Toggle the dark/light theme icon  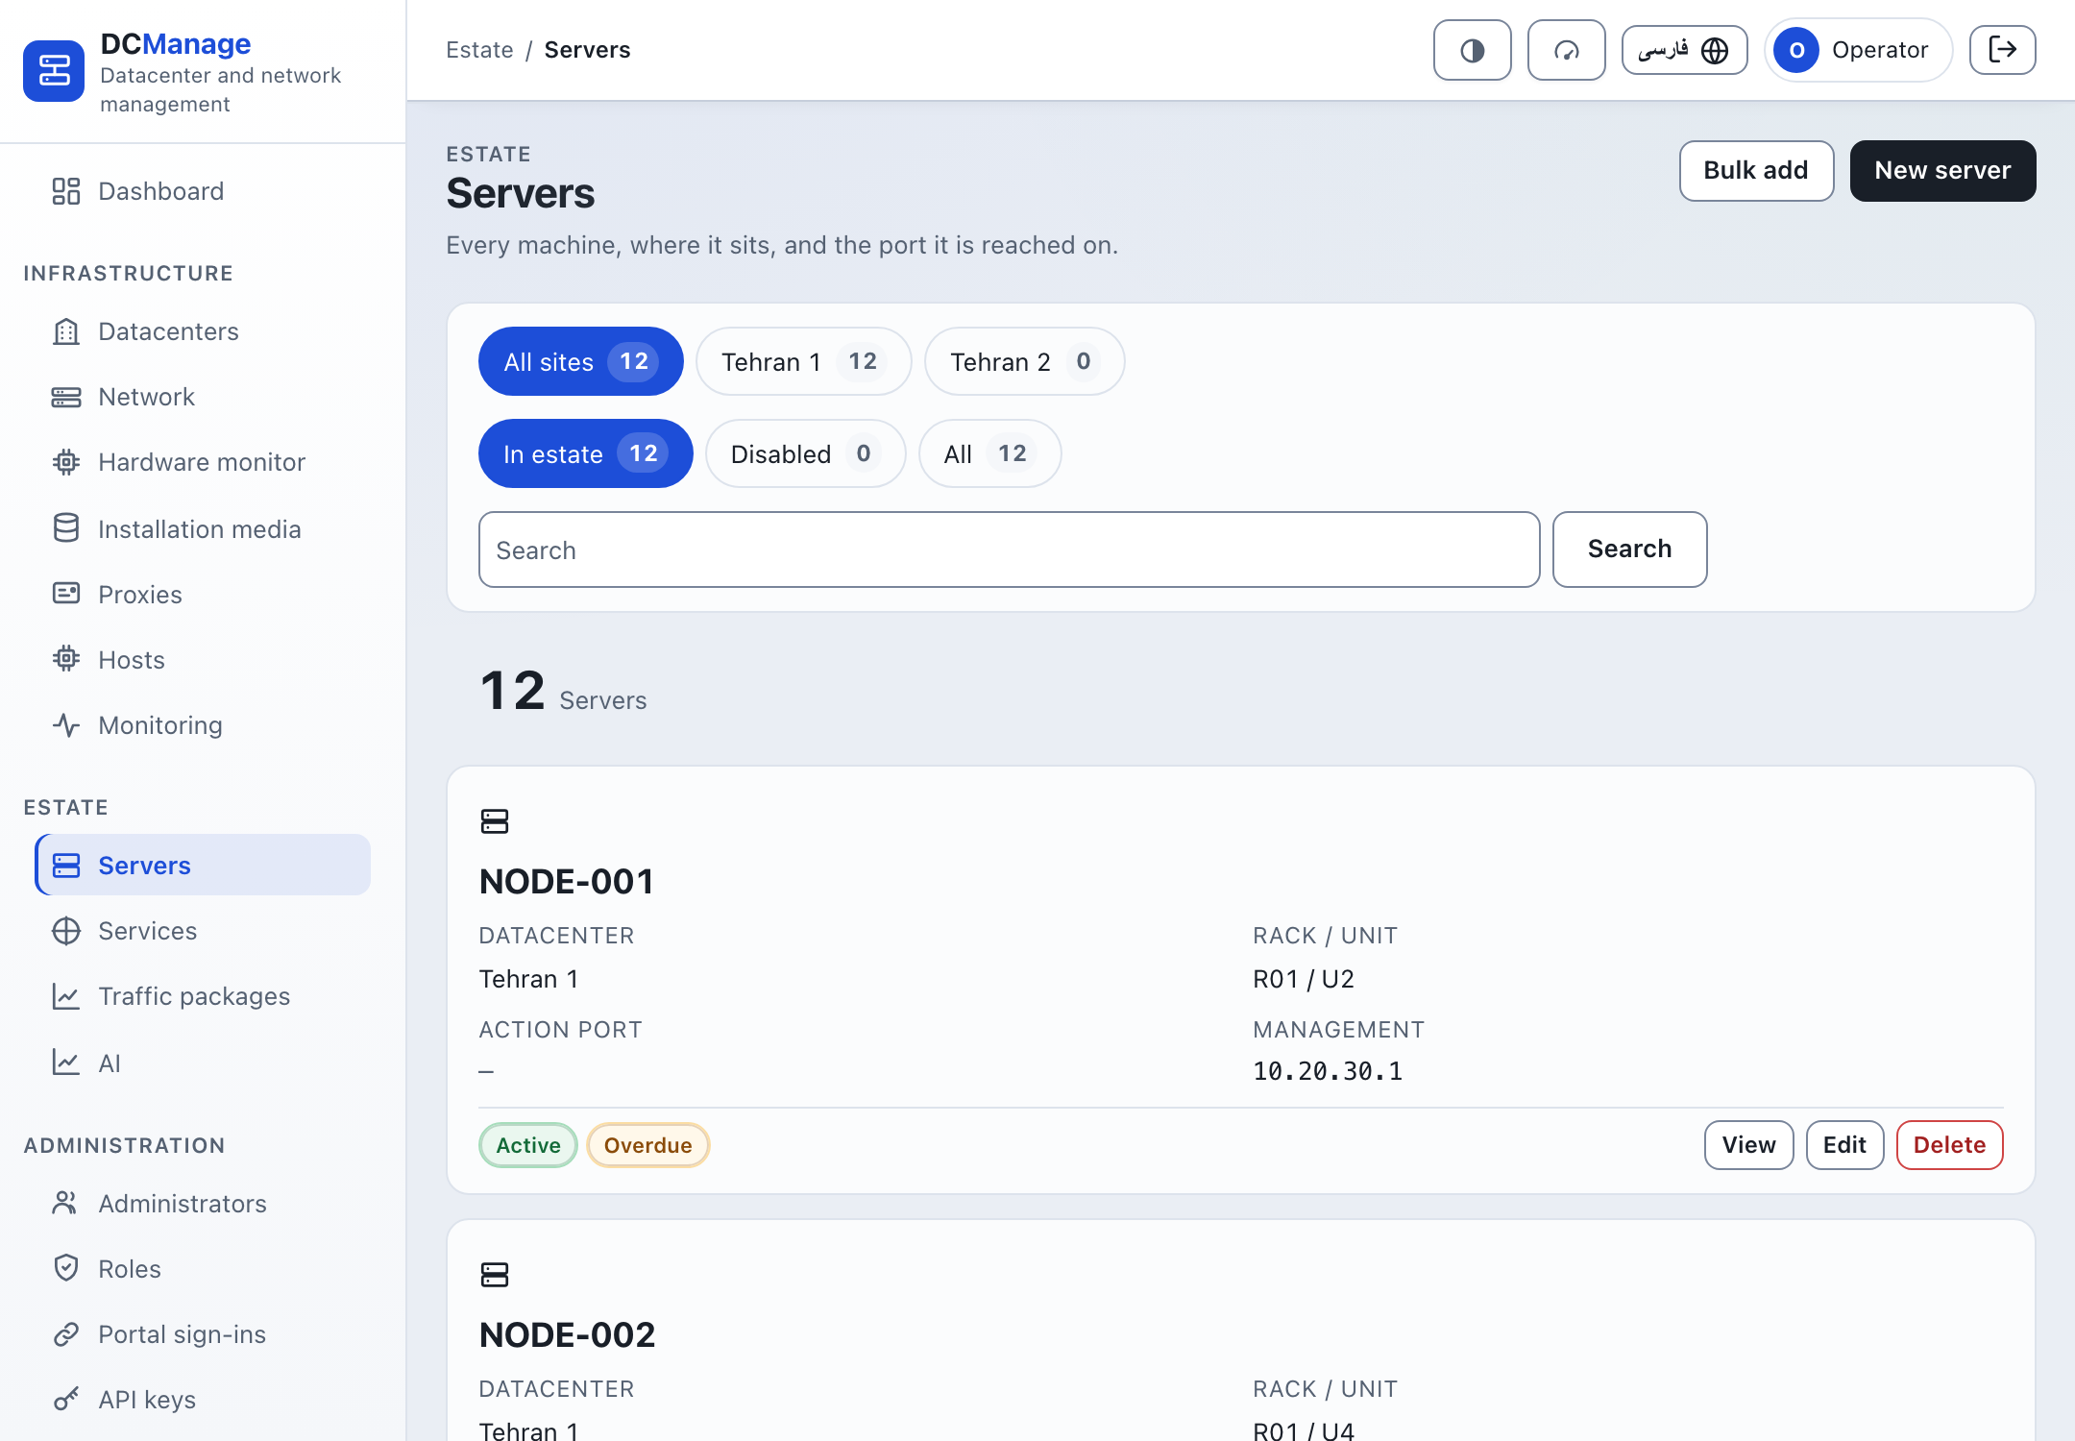[x=1472, y=50]
